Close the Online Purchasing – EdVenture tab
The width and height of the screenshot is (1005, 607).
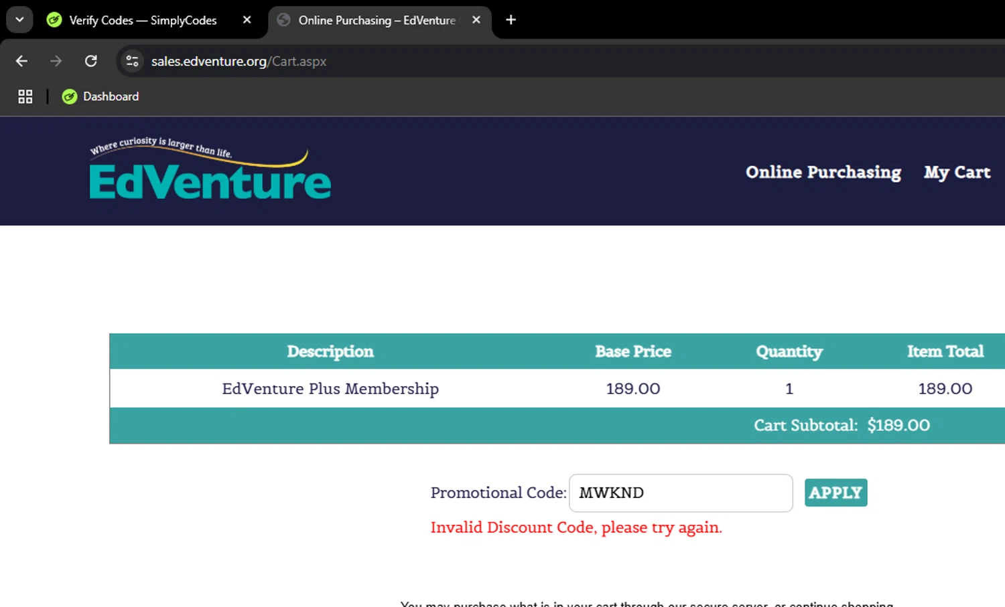point(476,20)
